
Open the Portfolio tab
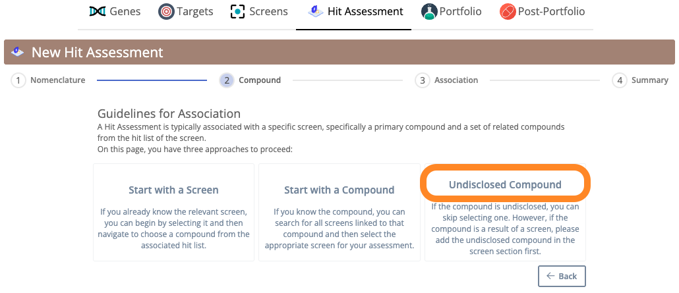[451, 11]
